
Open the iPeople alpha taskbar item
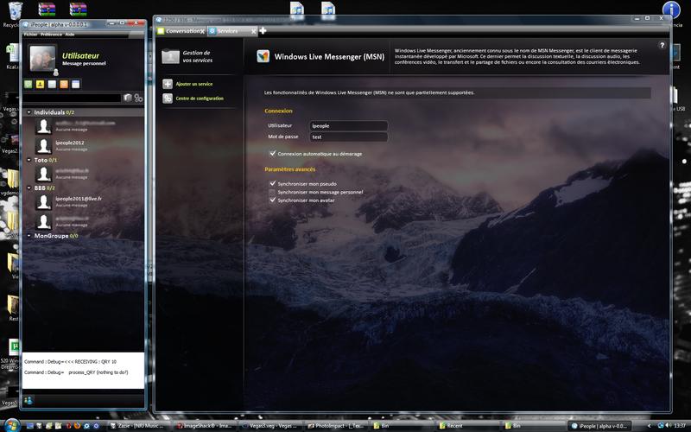tap(599, 426)
